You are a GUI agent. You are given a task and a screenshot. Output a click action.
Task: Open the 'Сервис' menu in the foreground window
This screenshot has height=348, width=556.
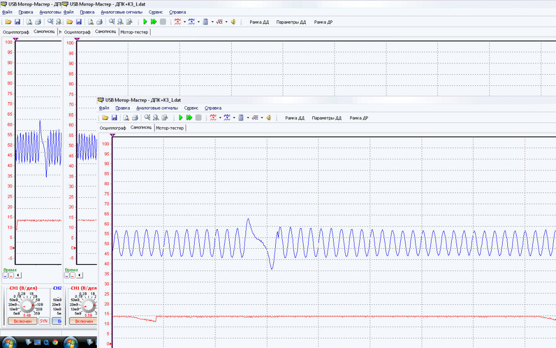pyautogui.click(x=191, y=108)
